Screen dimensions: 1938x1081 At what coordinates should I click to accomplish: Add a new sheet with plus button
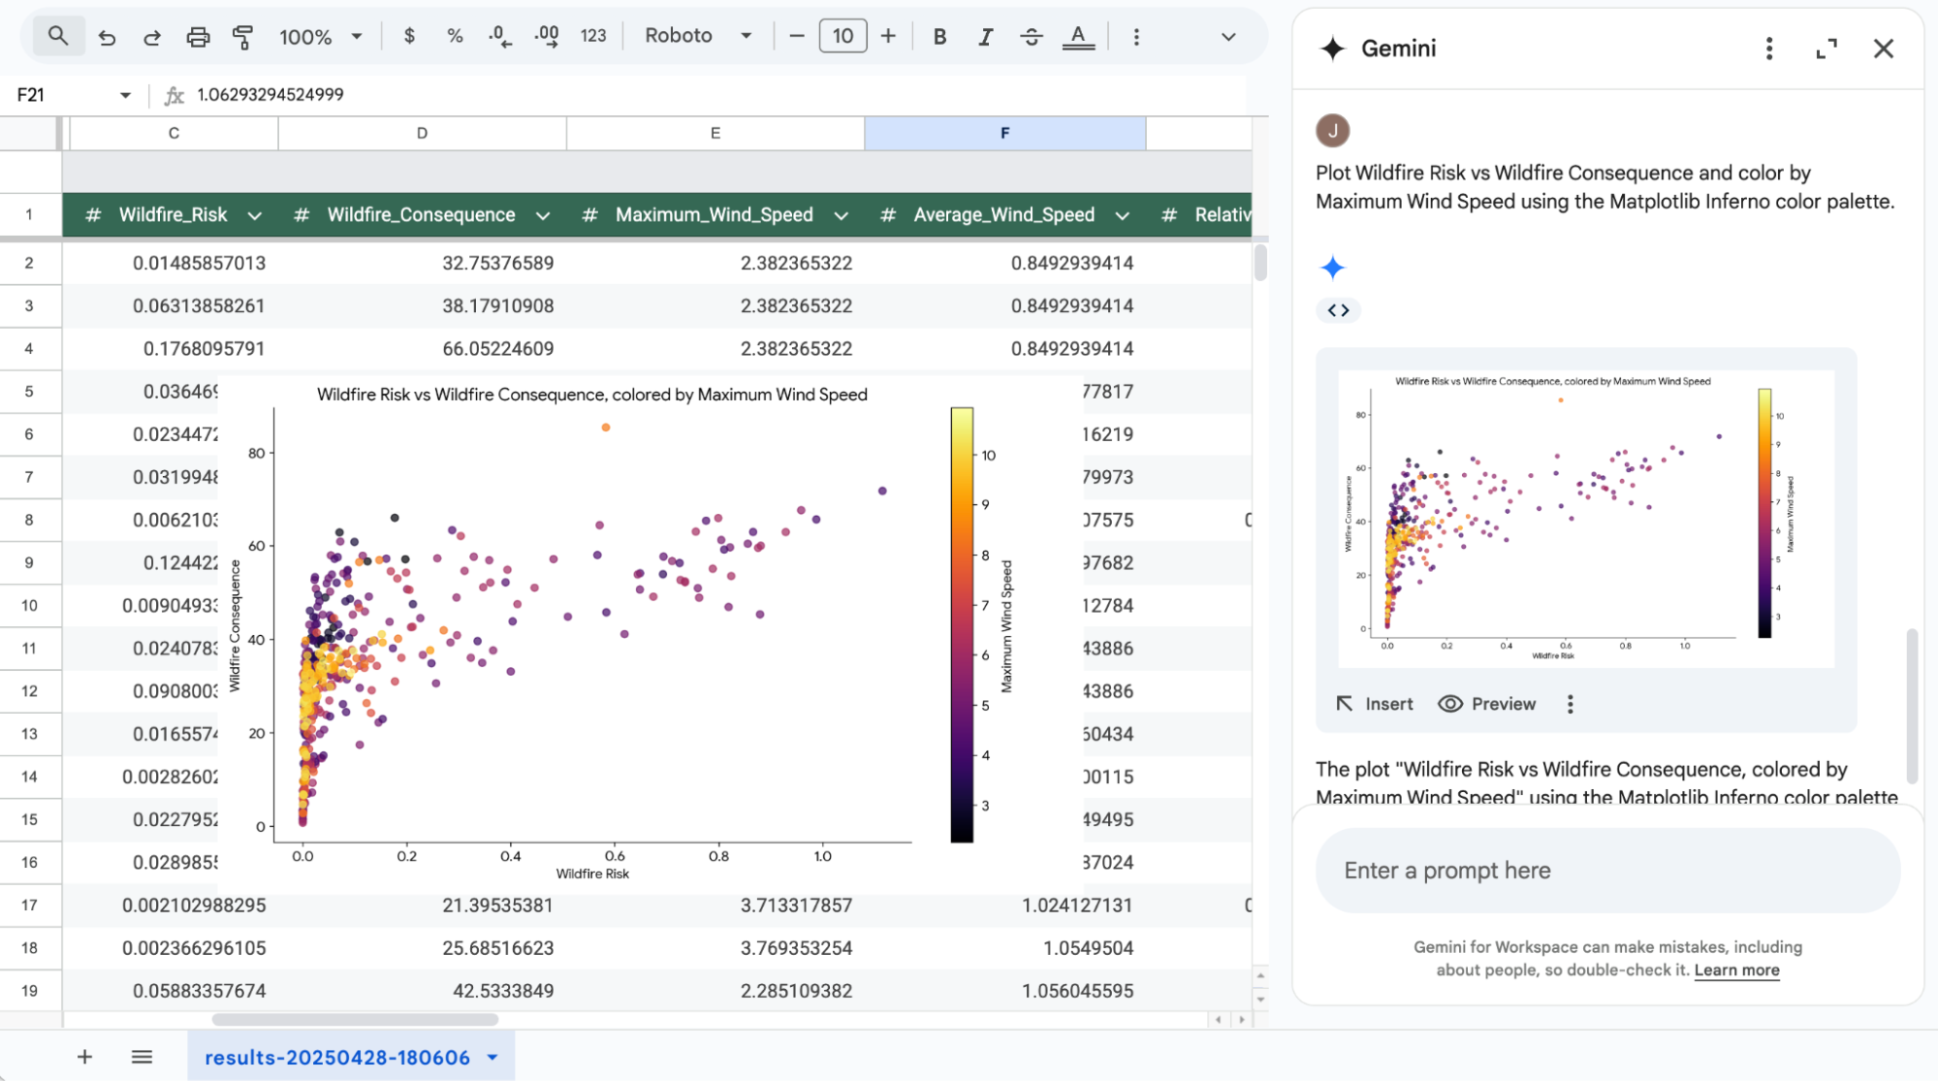pos(84,1057)
